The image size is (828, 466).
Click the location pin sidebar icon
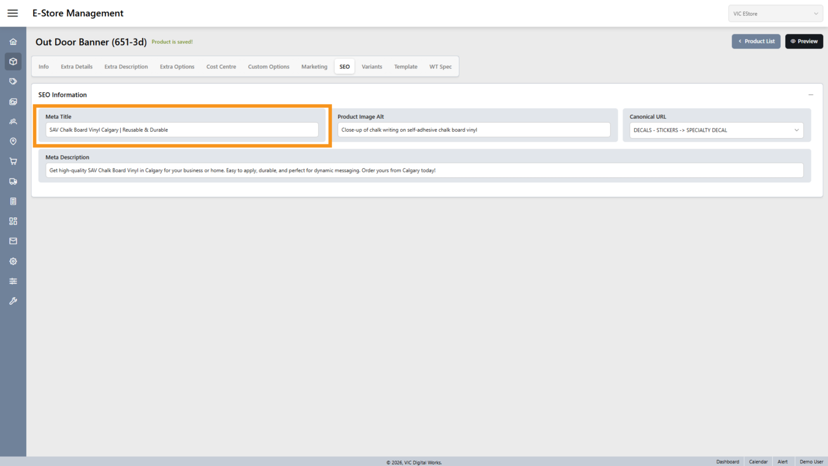[13, 142]
